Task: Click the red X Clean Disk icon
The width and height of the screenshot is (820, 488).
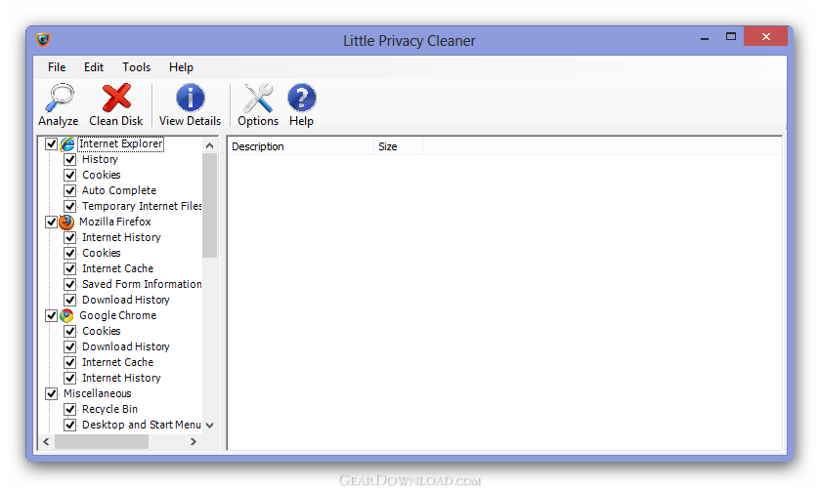Action: [116, 98]
